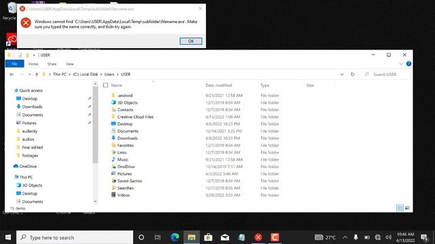The width and height of the screenshot is (435, 244).
Task: Open Explorer help icon
Action: 408,64
